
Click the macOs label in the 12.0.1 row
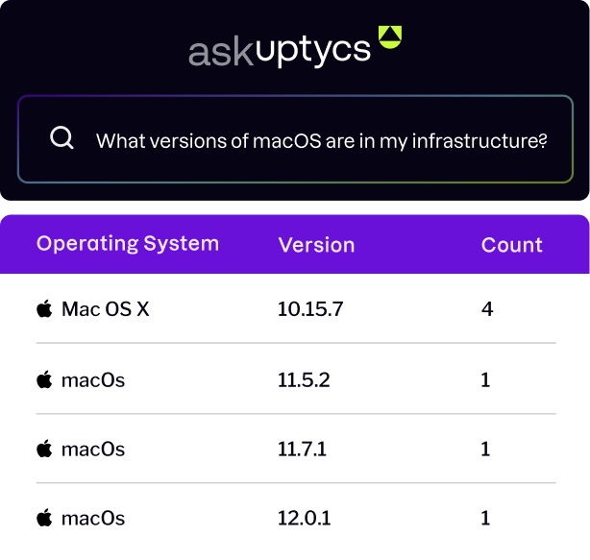[x=93, y=519]
